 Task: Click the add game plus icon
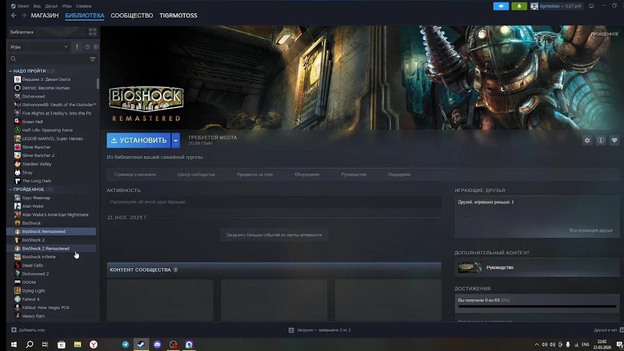pos(14,330)
